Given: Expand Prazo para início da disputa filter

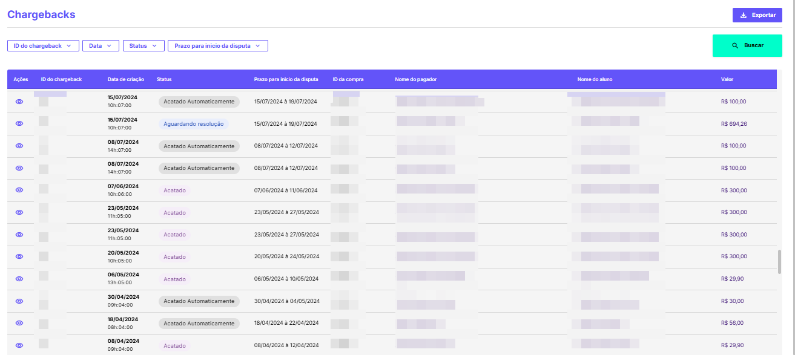Looking at the screenshot, I should pyautogui.click(x=217, y=45).
